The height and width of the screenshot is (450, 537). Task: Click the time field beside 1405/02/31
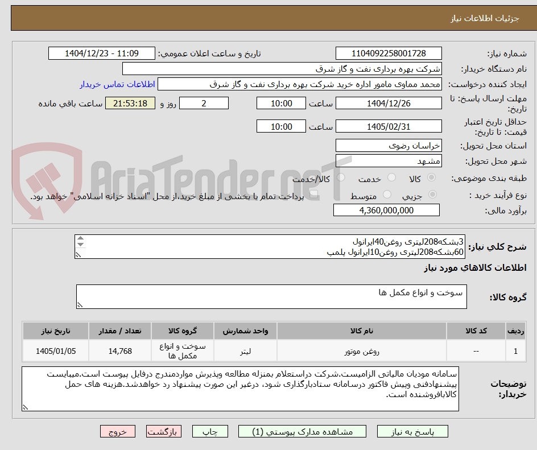281,126
